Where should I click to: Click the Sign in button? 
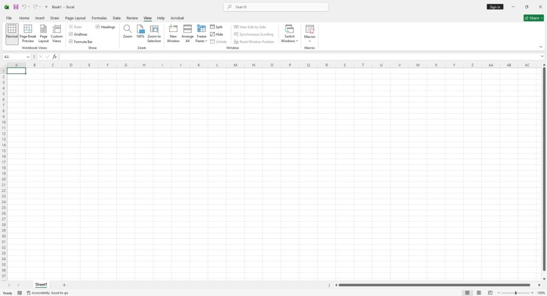495,6
